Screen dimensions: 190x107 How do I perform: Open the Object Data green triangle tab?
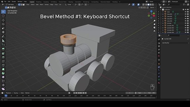click(159, 80)
